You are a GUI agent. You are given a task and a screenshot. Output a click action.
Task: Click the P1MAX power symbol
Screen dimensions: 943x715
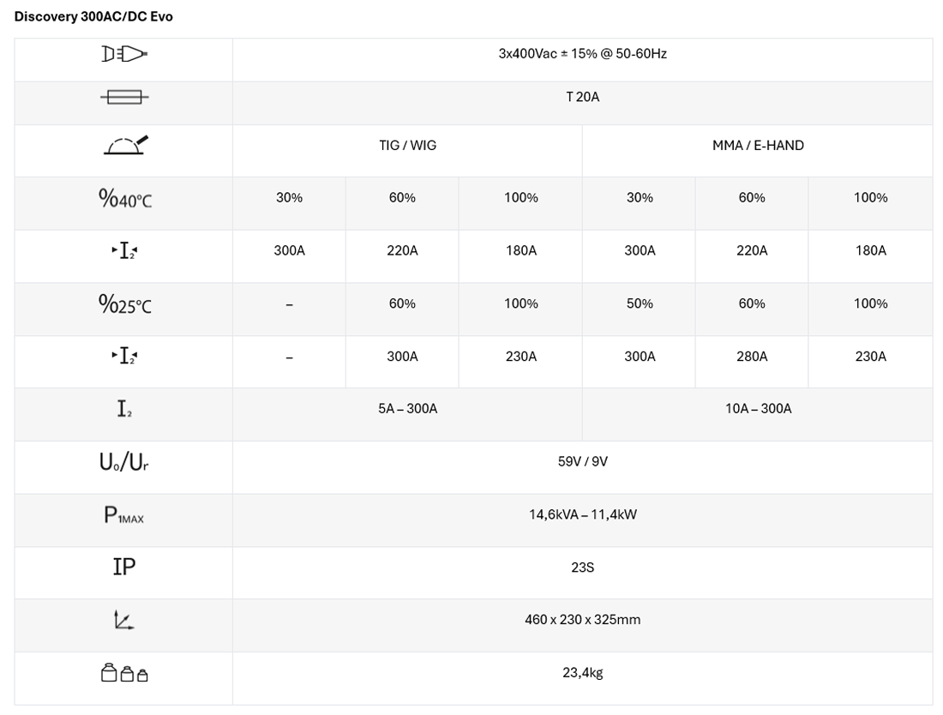[x=124, y=515]
